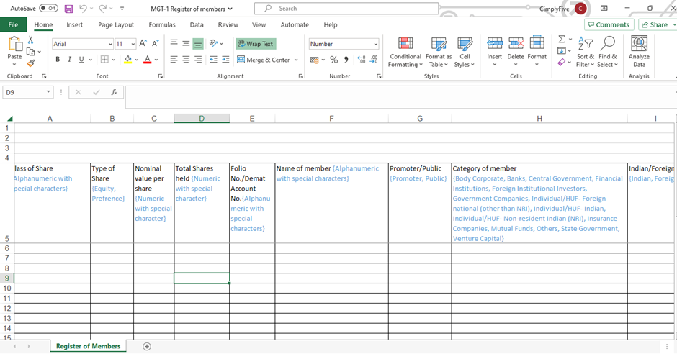677x354 pixels.
Task: Open the Name Box dropdown arrow
Action: click(x=48, y=92)
